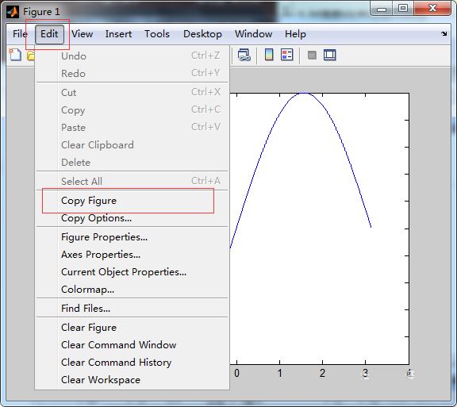Click the MATLAB logo in the title bar

13,12
